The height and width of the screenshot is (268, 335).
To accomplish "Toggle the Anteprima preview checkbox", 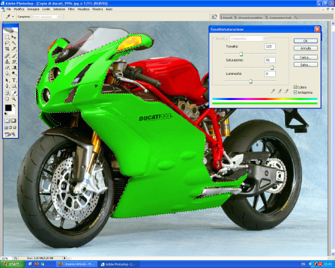I will point(295,92).
